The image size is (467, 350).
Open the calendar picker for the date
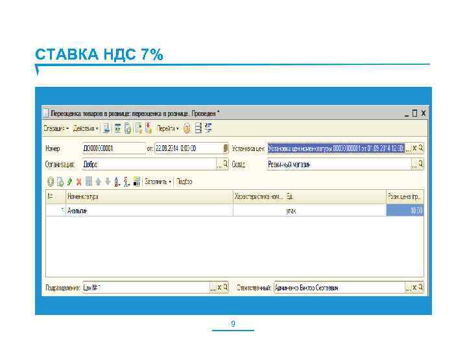[226, 148]
